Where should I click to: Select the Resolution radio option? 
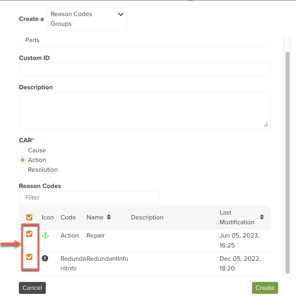tap(23, 170)
